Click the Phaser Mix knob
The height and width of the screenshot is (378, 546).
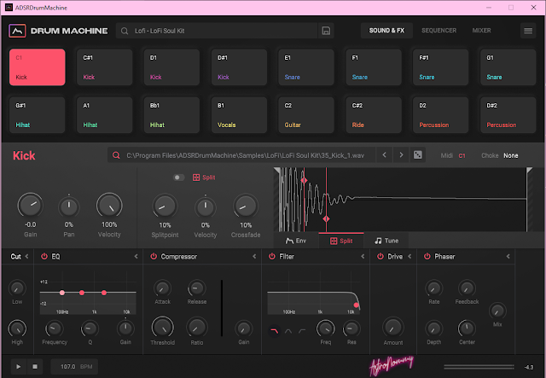coord(497,311)
